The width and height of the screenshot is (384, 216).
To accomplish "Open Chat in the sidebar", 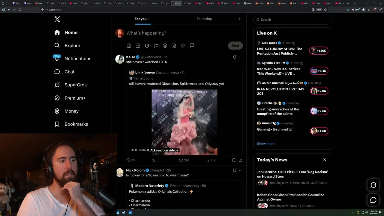I will coord(64,72).
